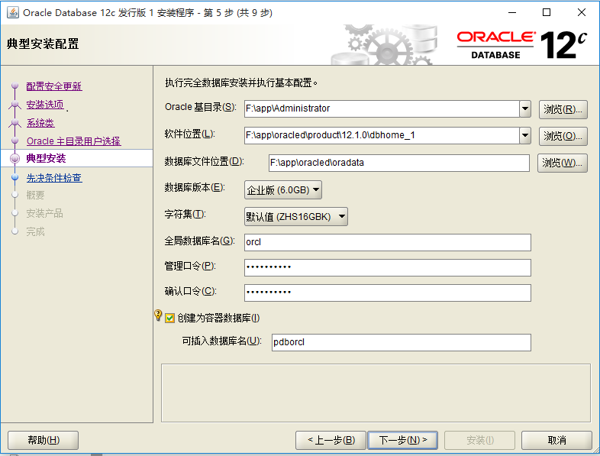Click the Java installer icon in title bar
The image size is (600, 456).
pos(13,12)
